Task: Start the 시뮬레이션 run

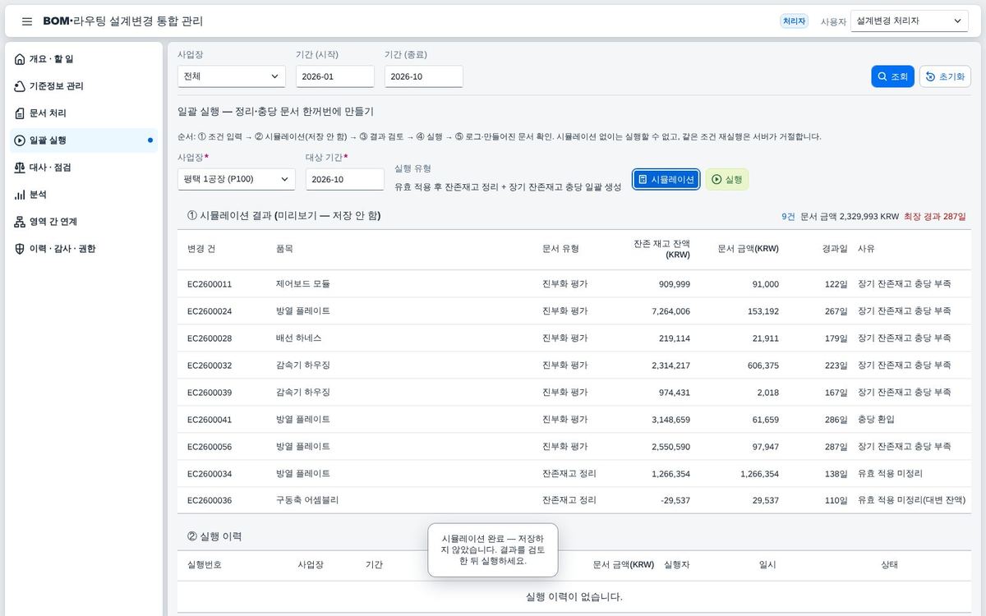Action: click(666, 179)
